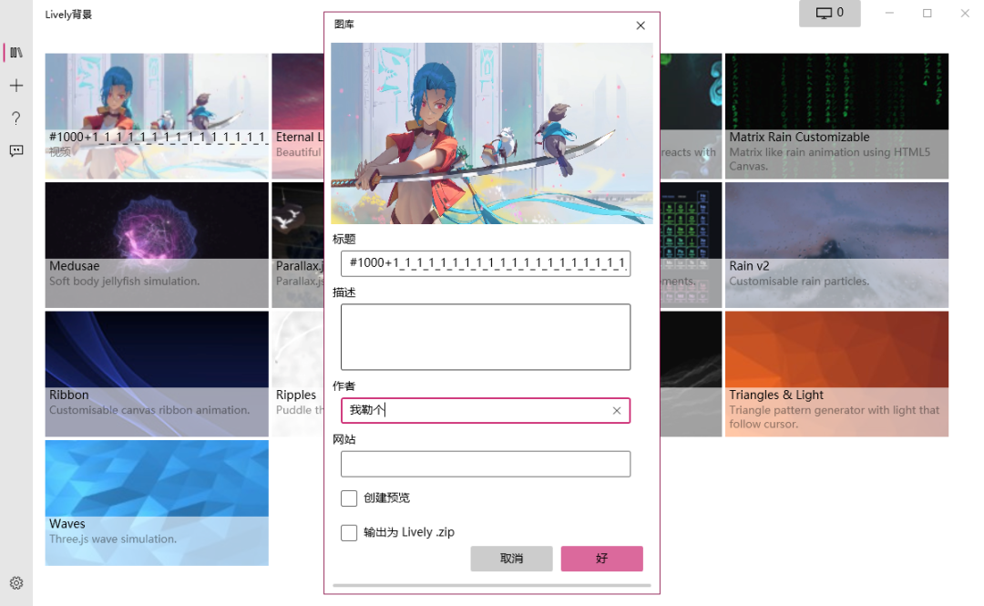984x606 pixels.
Task: Select the #1000+1 video wallpaper tile
Action: coord(157,116)
